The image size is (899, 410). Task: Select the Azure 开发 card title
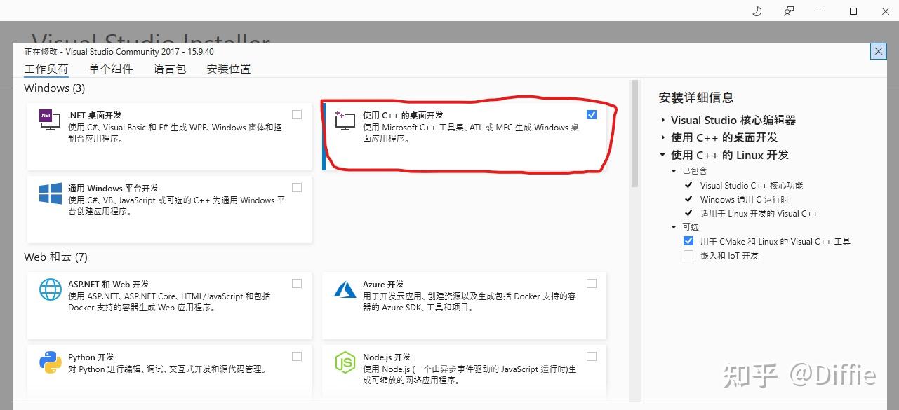click(383, 284)
